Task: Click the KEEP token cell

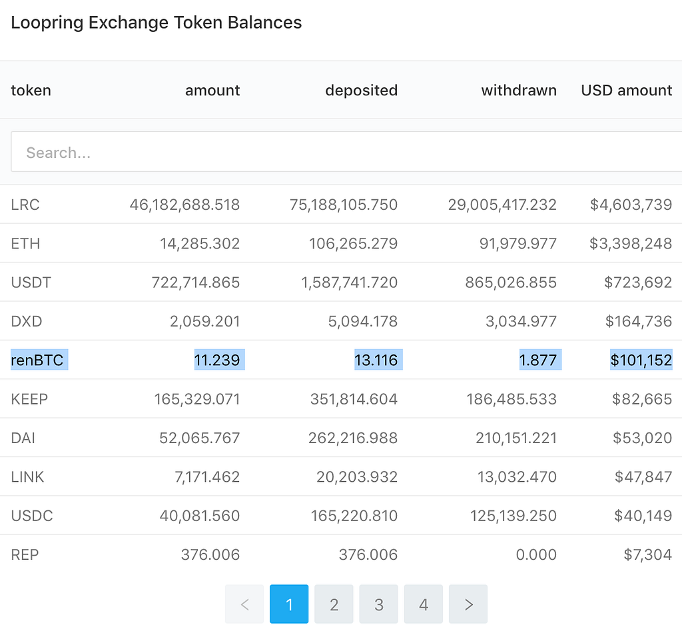Action: [29, 399]
